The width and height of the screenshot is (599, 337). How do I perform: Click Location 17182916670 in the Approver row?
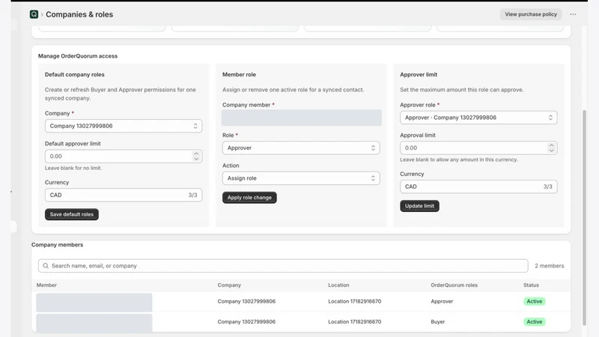[354, 301]
